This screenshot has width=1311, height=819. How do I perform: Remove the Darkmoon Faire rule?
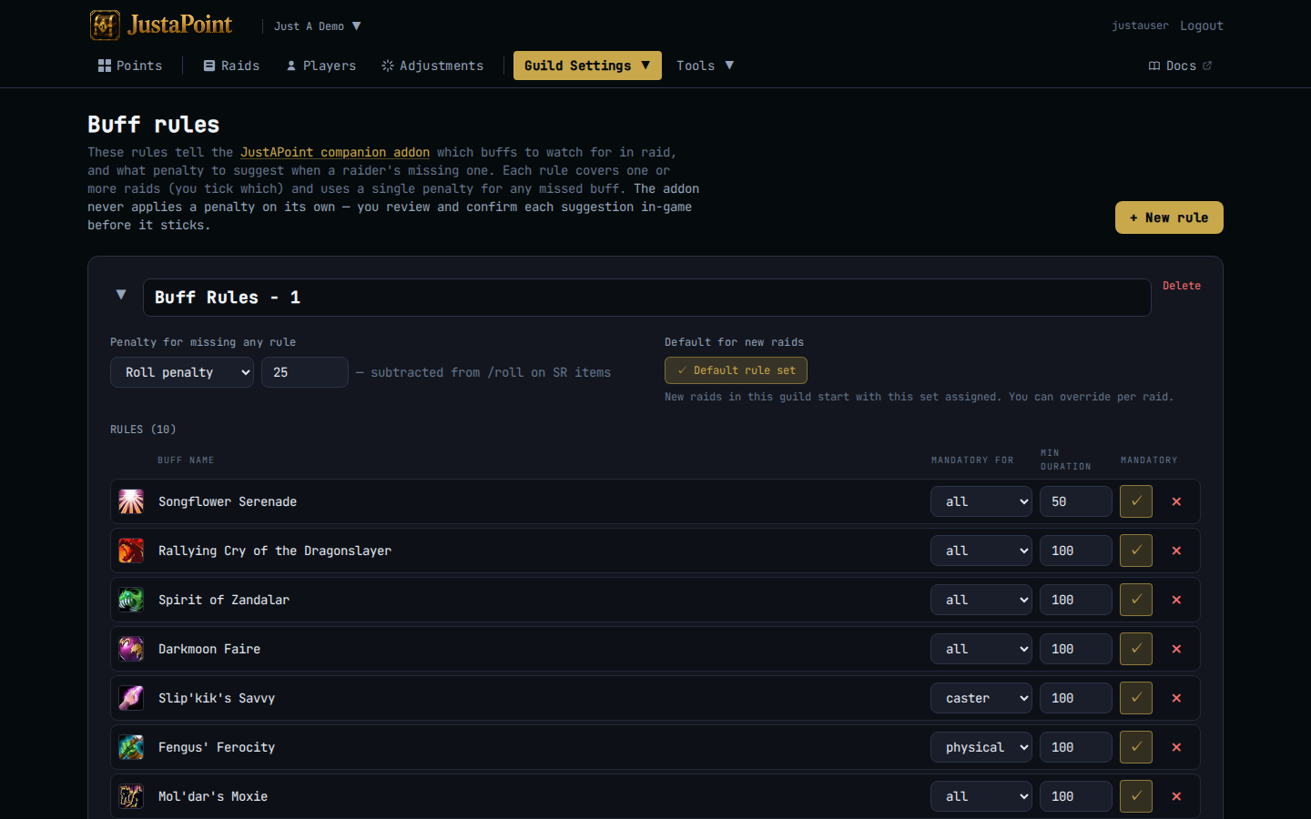point(1176,649)
